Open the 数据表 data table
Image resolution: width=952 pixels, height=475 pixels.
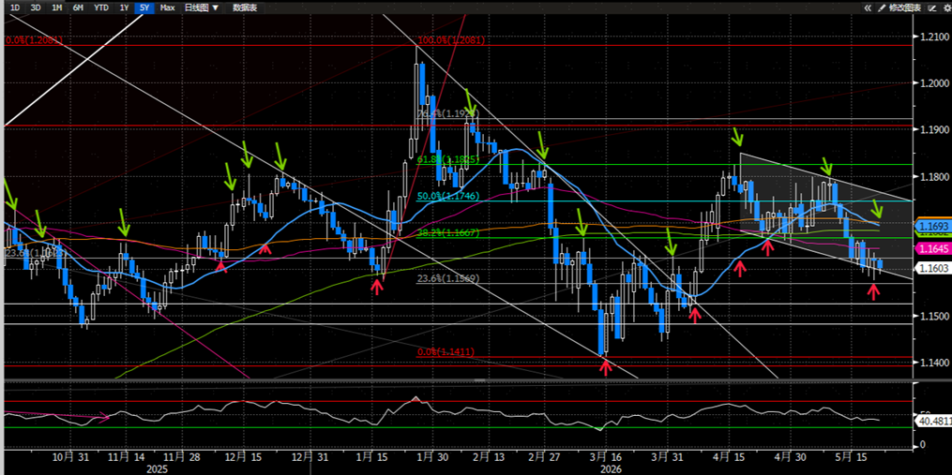(x=245, y=7)
